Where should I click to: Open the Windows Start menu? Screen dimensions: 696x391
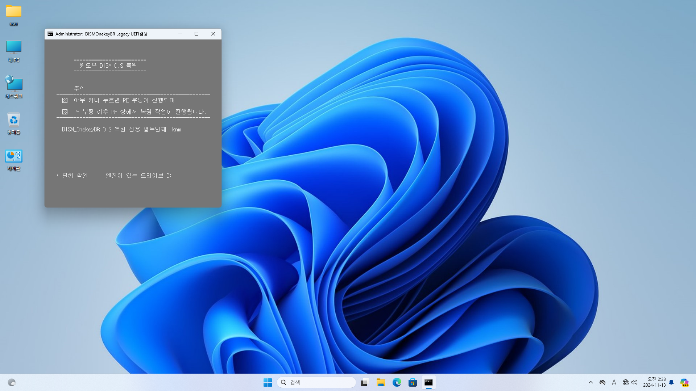(268, 382)
